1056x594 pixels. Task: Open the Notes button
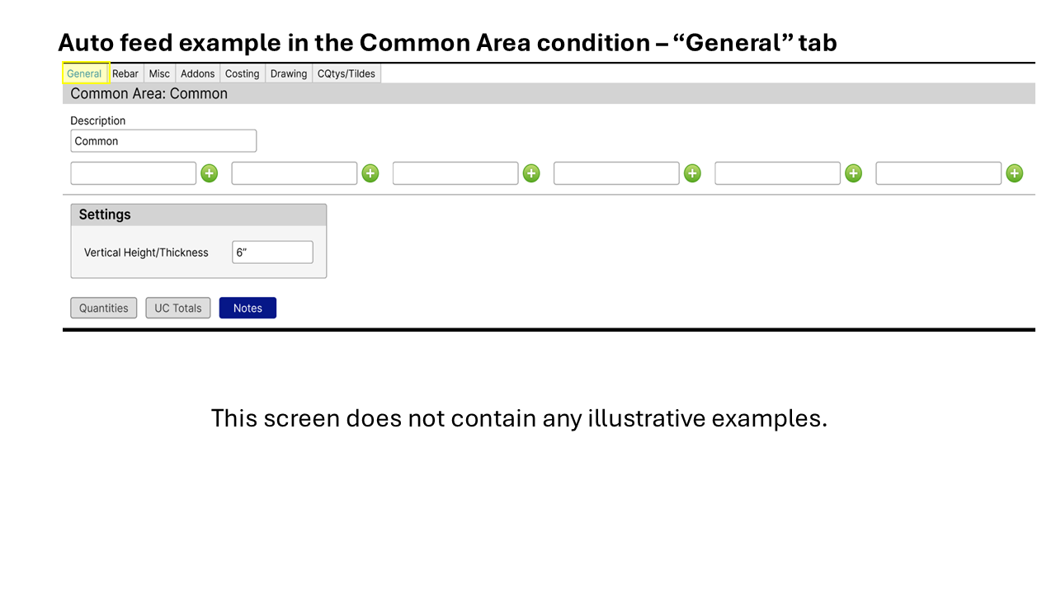(247, 308)
